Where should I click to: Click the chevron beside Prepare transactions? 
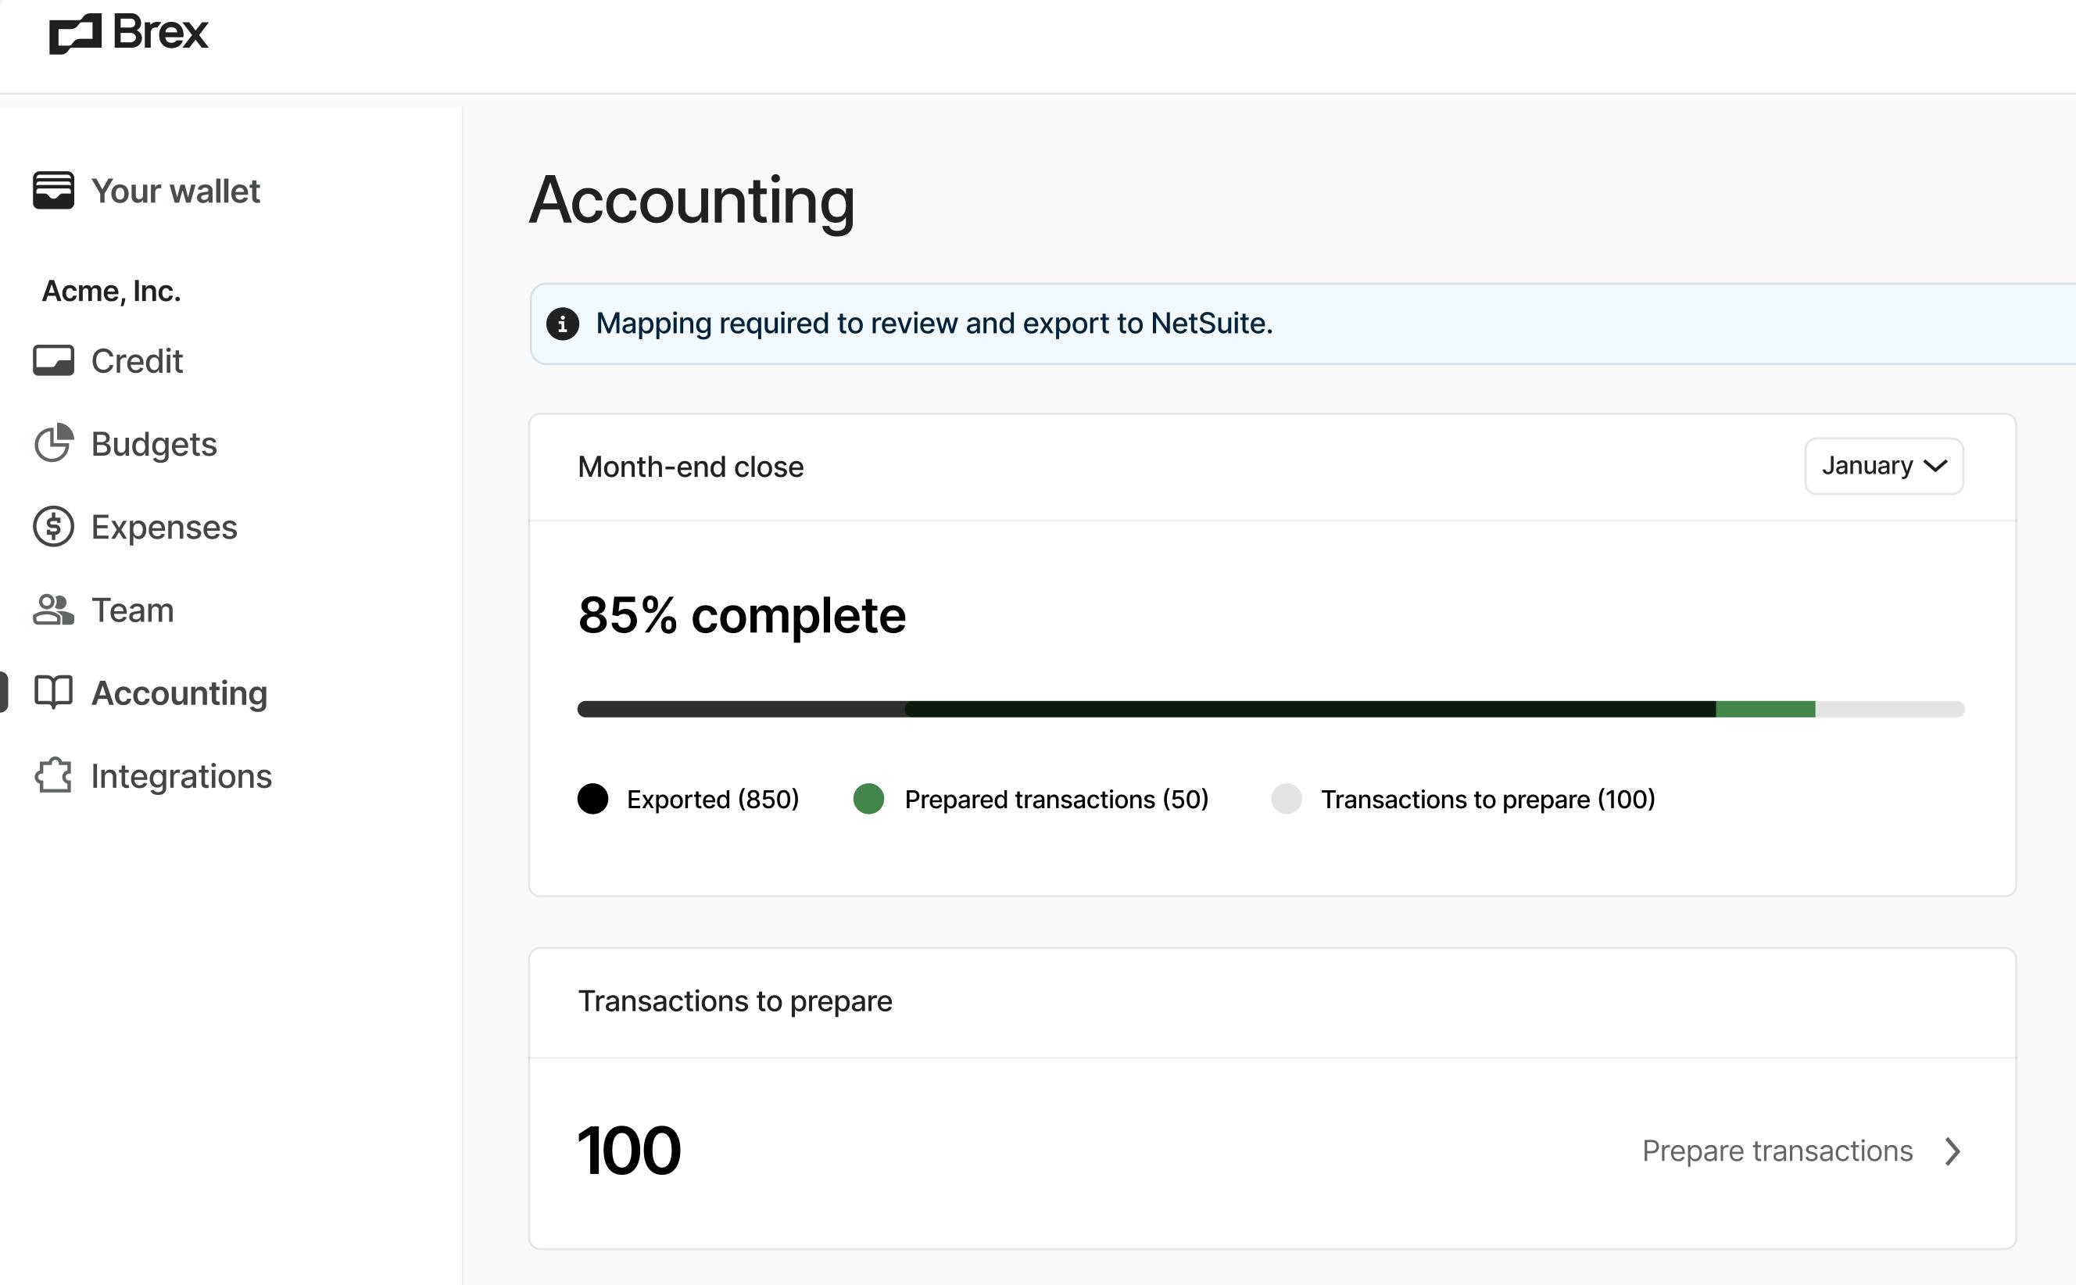[1953, 1151]
